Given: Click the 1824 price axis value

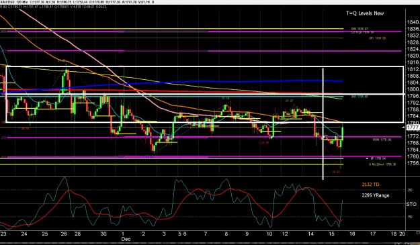Looking at the screenshot, I should click(413, 49).
